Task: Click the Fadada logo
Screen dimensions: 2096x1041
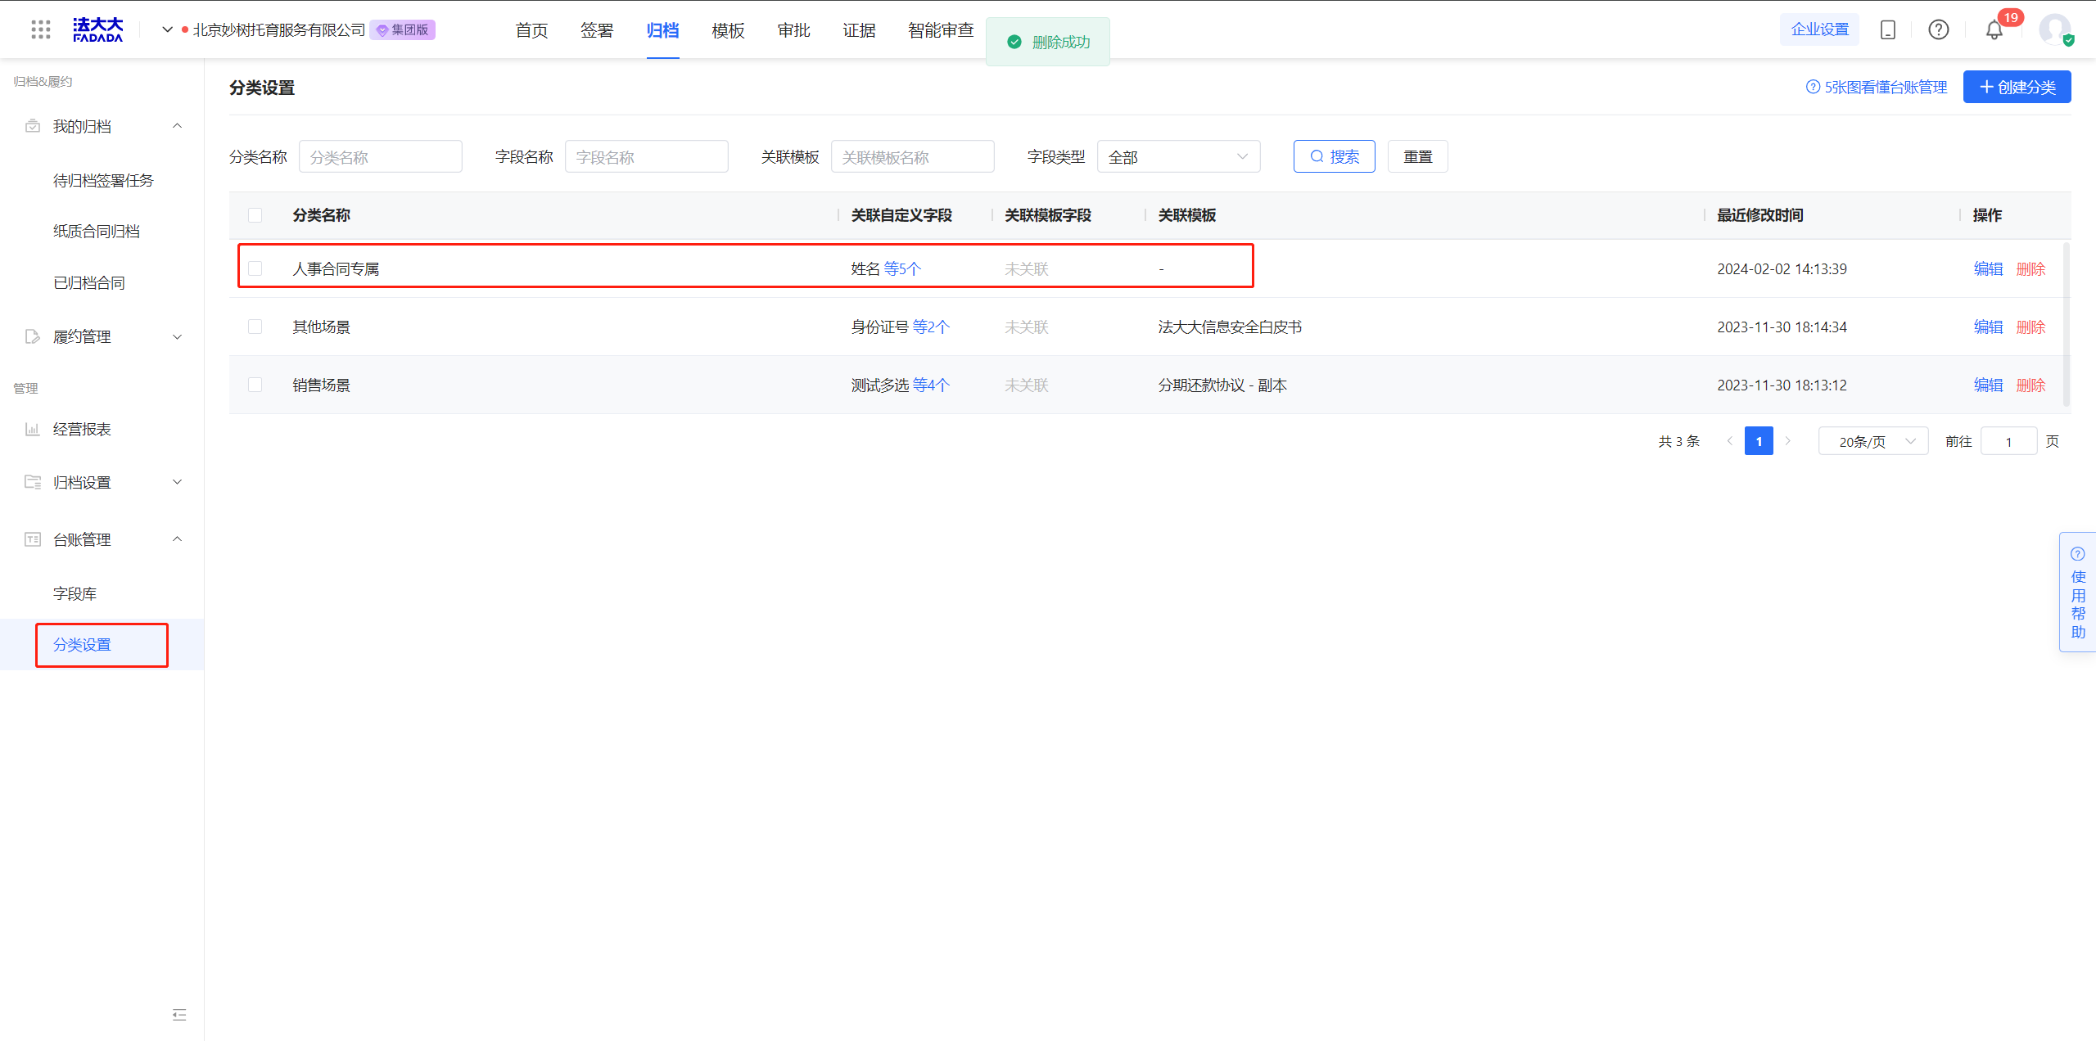Action: [97, 29]
